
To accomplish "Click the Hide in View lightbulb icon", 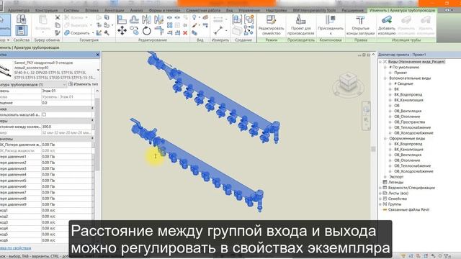I will (x=194, y=17).
